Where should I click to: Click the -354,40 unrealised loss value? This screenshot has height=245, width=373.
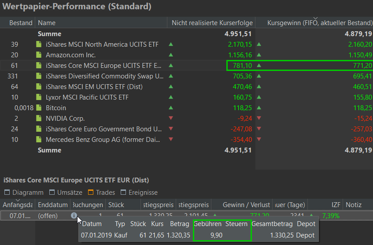click(241, 140)
